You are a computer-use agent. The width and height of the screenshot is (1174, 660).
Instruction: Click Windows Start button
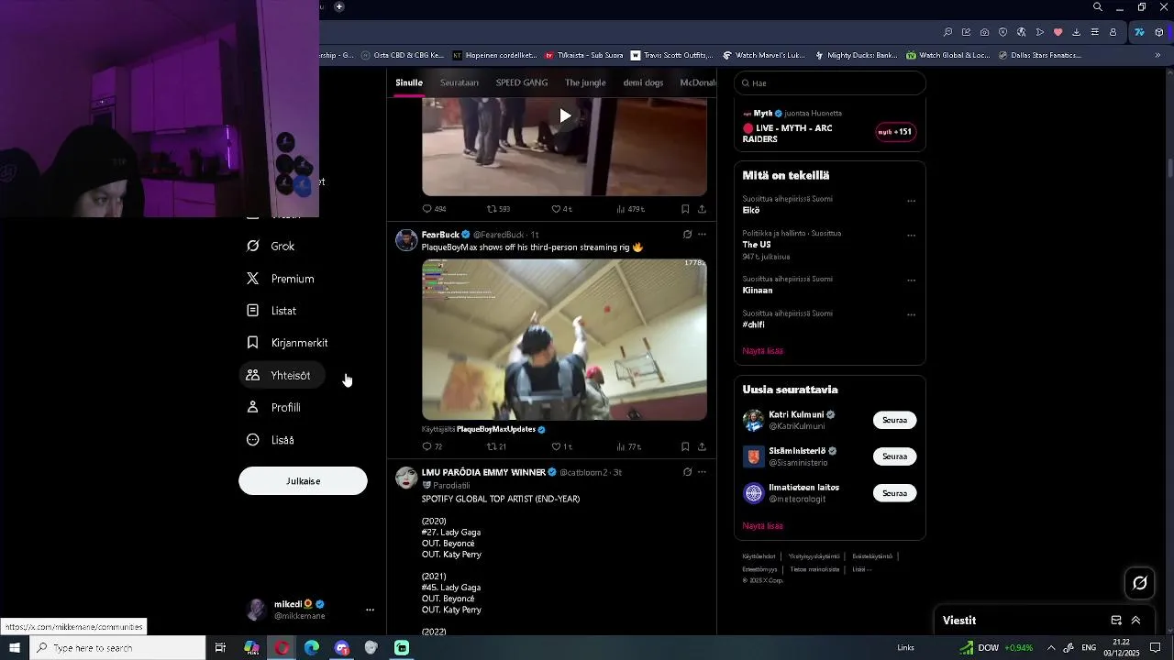15,648
